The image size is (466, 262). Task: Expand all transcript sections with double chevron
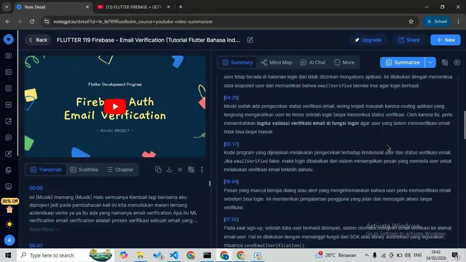coord(180,170)
